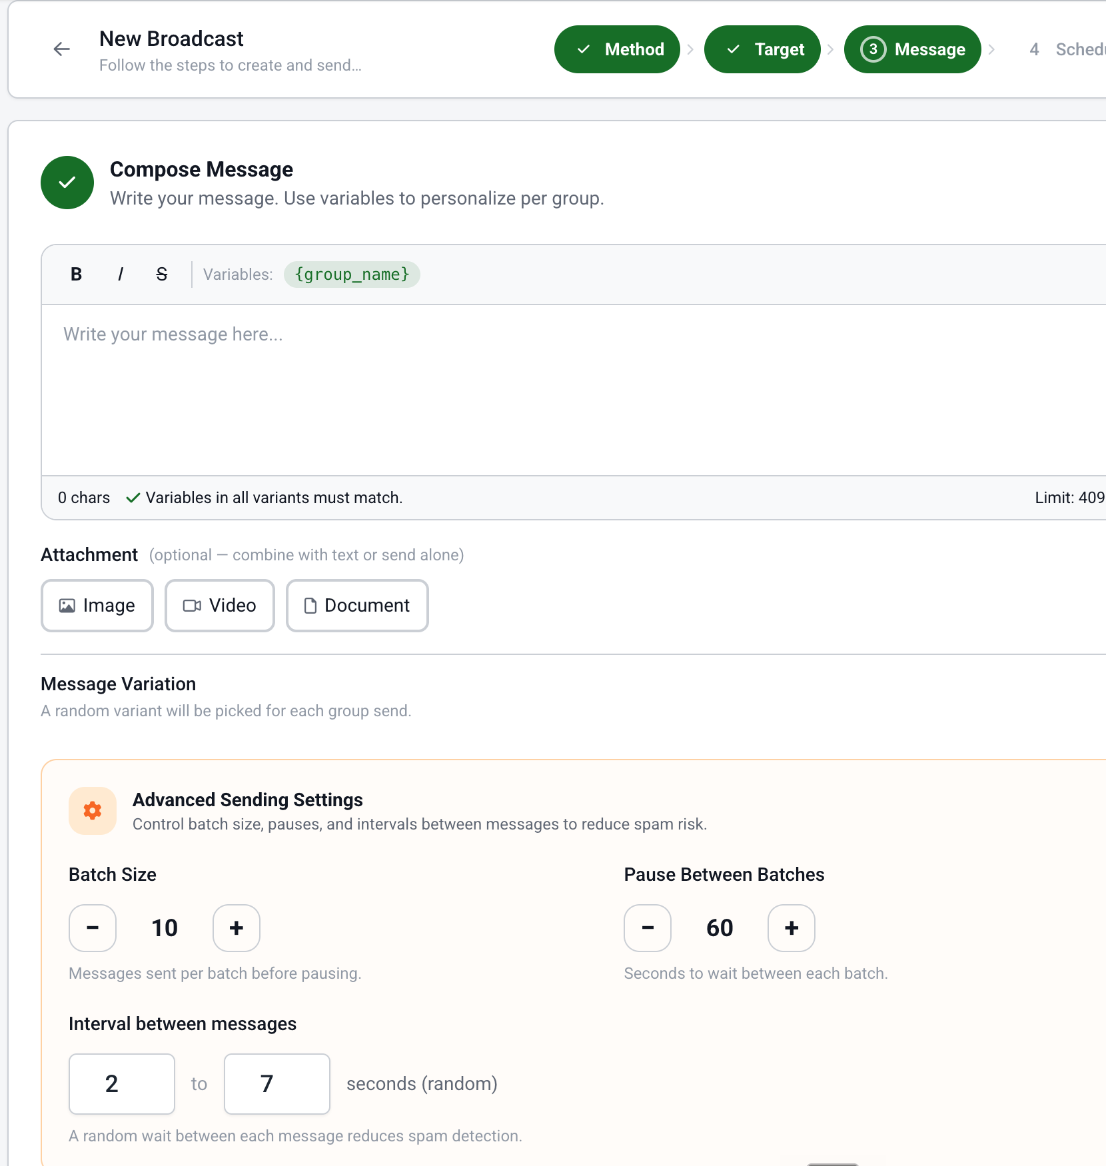Click the Message Variation heading

(x=119, y=684)
